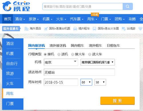Viewport: 143px width, 111px height.
Task: Select 机票 in the left sidebar
Action: 13,53
